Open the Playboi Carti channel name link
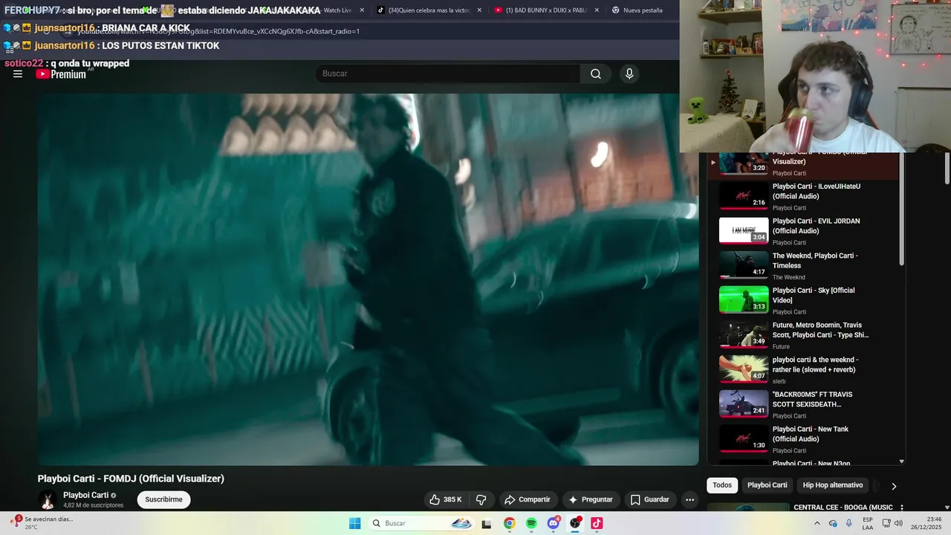 (x=85, y=495)
